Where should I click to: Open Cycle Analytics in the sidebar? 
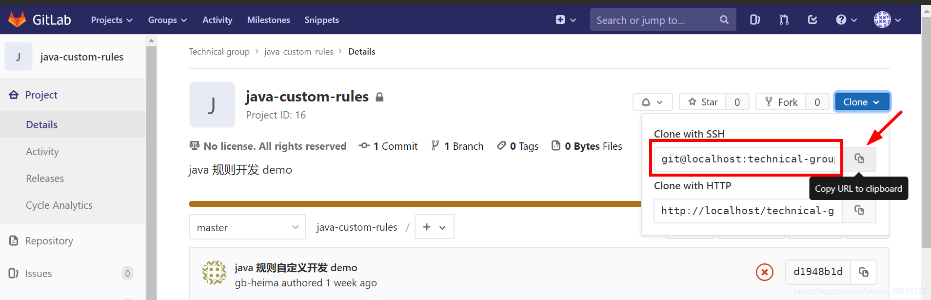(59, 205)
